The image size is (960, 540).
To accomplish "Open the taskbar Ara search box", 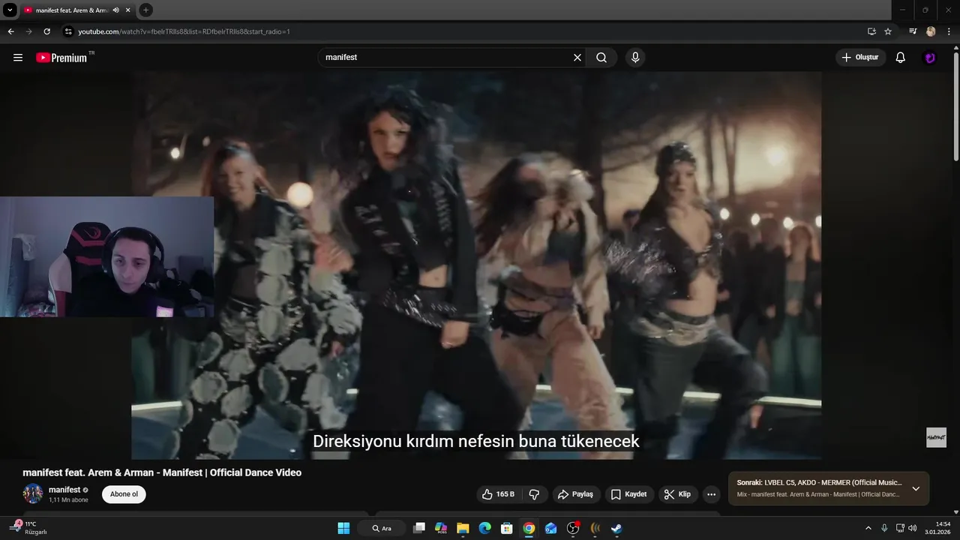I will tap(382, 528).
